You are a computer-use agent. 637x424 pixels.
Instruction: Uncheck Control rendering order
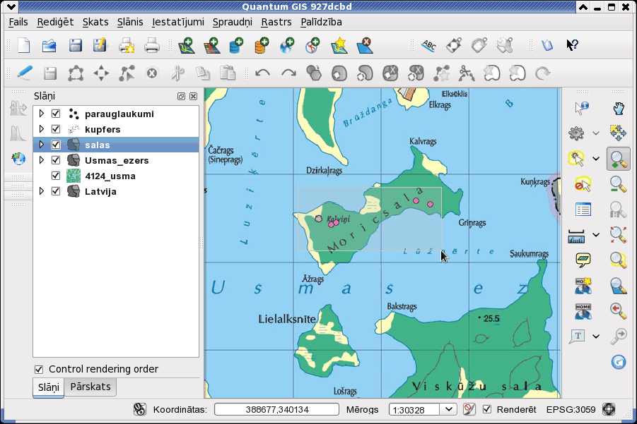tap(39, 369)
